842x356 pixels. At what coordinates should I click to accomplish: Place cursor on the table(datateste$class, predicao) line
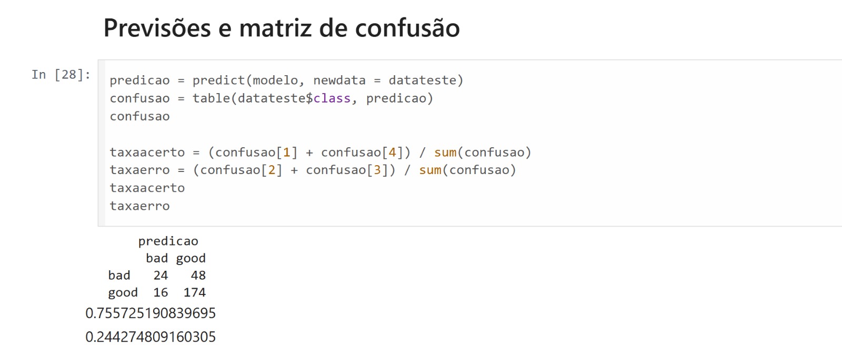coord(271,98)
